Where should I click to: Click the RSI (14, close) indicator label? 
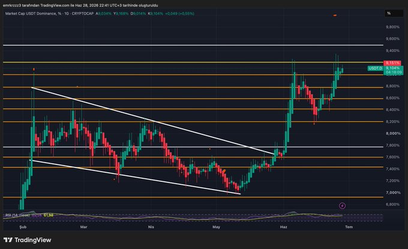pyautogui.click(x=17, y=215)
